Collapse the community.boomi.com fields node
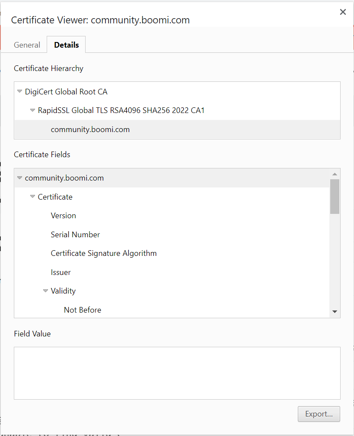Screen dimensions: 354x436 click(19, 178)
